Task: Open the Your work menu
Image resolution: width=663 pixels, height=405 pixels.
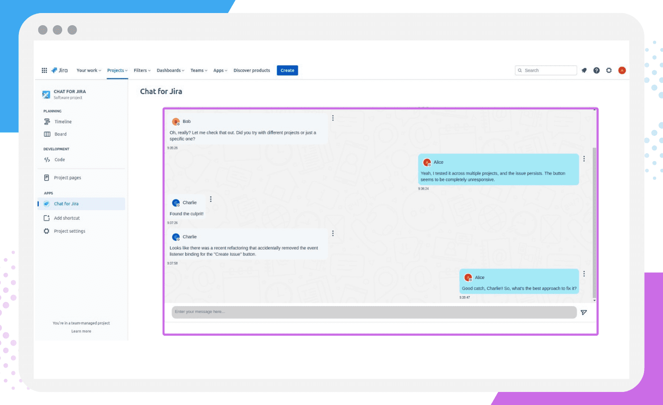Action: pyautogui.click(x=88, y=70)
